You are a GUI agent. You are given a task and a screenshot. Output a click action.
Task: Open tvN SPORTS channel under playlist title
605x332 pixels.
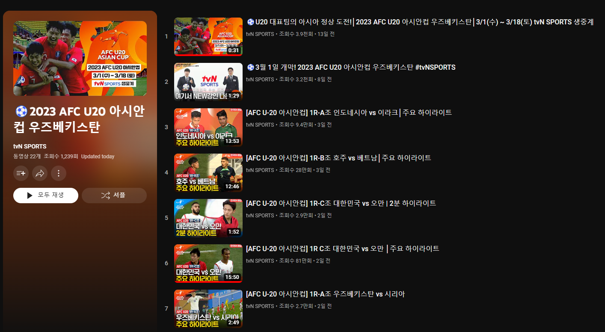(30, 146)
